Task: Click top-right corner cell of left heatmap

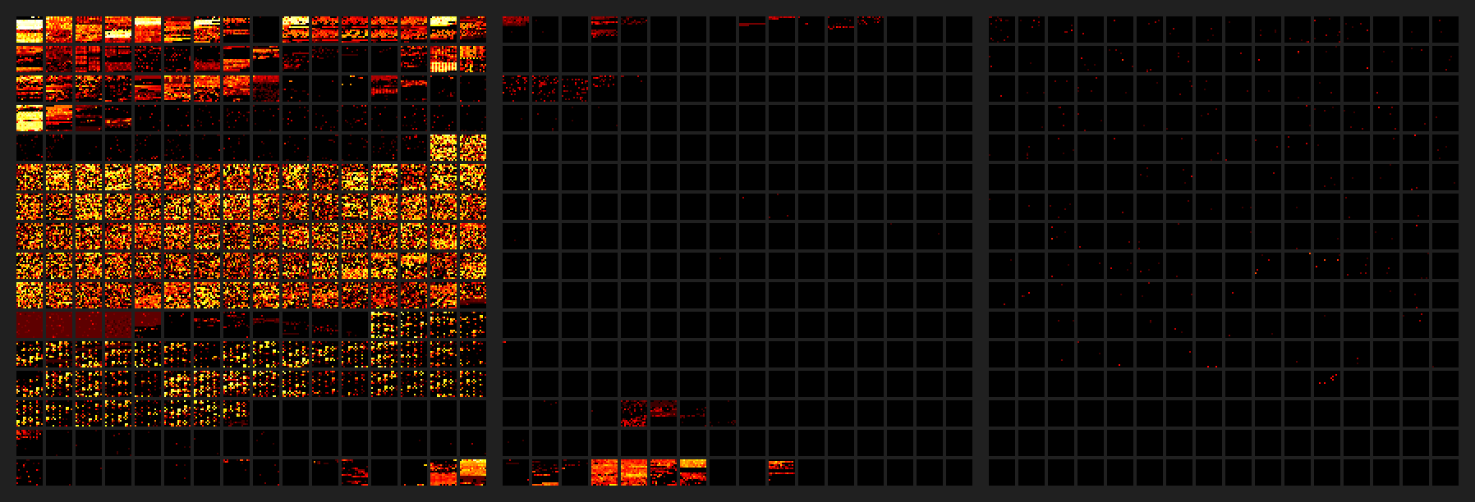Action: point(473,30)
